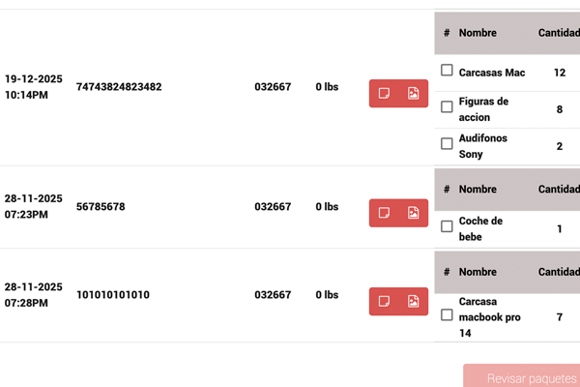Check the Carcasas Mac checkbox
Viewport: 580px width, 387px height.
[x=447, y=71]
